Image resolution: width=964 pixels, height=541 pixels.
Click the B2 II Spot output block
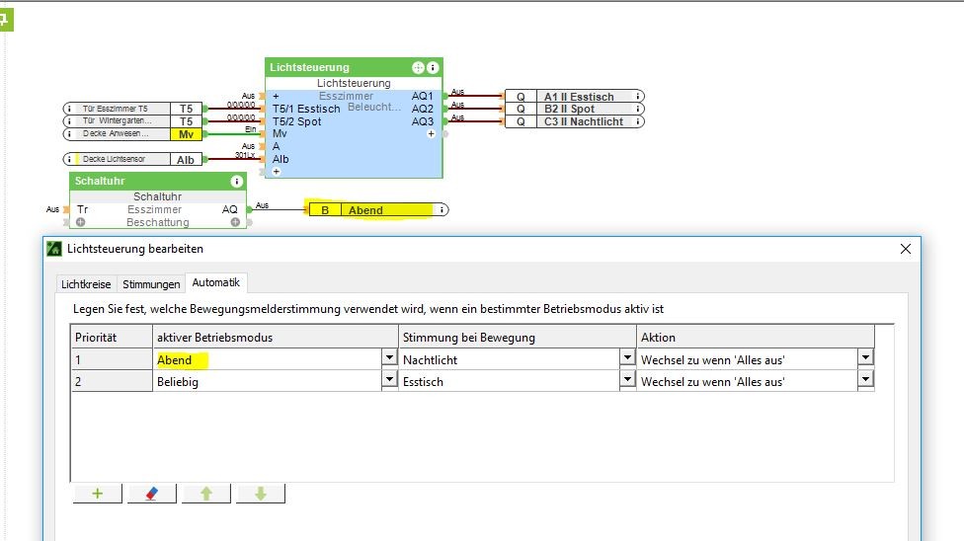pos(575,109)
